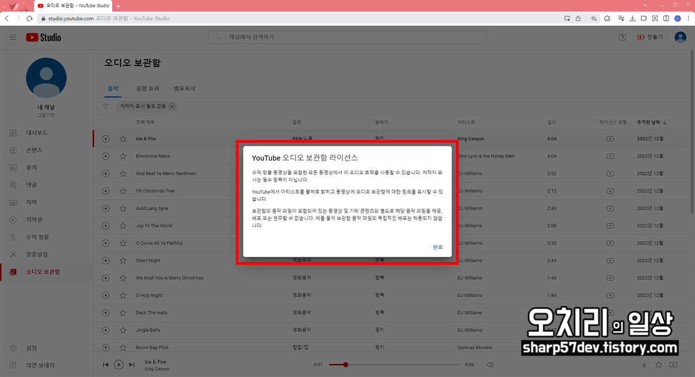Open a new browser tab
The height and width of the screenshot is (377, 695).
[119, 6]
